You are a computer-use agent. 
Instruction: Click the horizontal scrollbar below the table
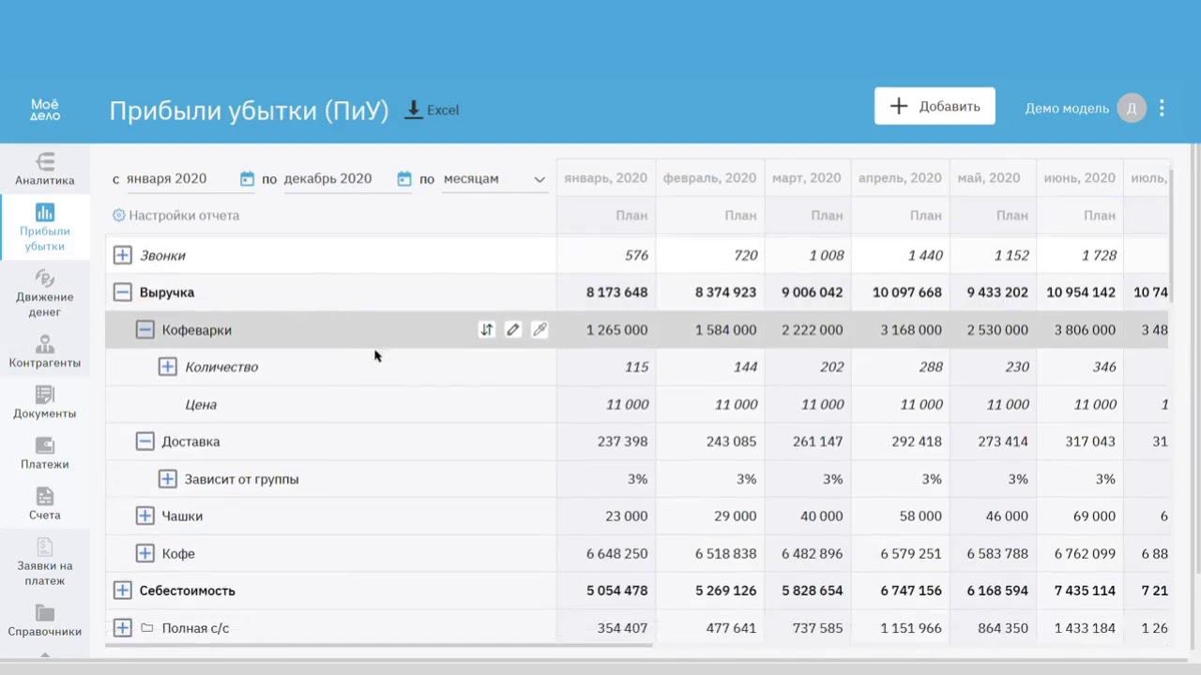tap(378, 645)
